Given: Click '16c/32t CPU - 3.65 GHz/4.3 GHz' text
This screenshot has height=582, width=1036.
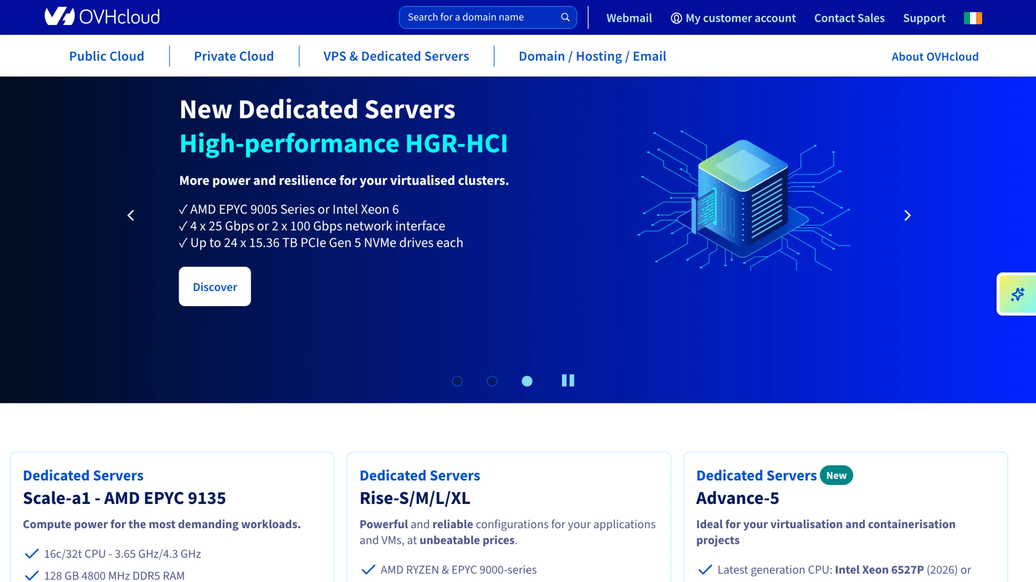Looking at the screenshot, I should point(122,554).
